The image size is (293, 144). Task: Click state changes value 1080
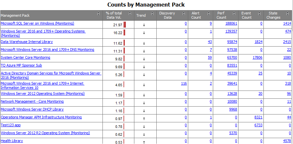pyautogui.click(x=287, y=57)
